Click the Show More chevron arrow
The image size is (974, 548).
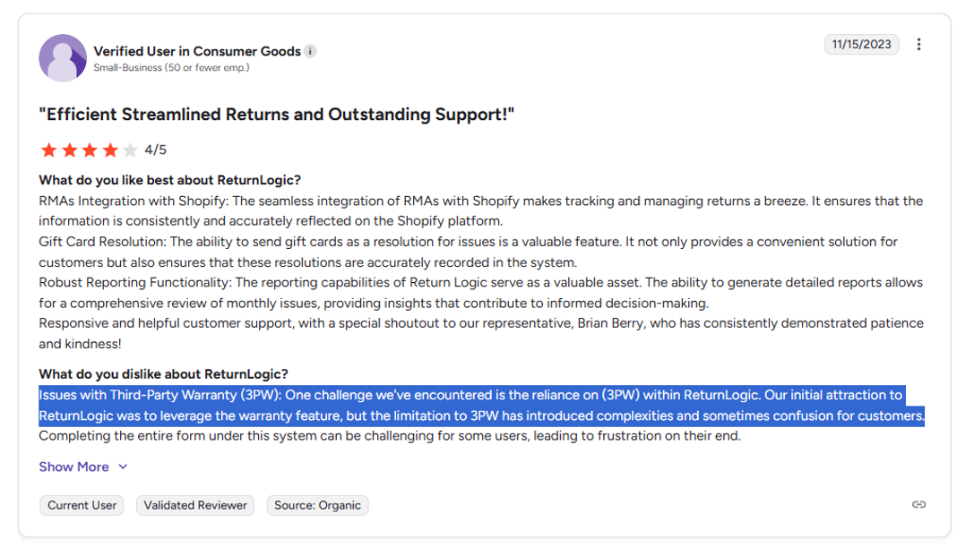tap(123, 467)
